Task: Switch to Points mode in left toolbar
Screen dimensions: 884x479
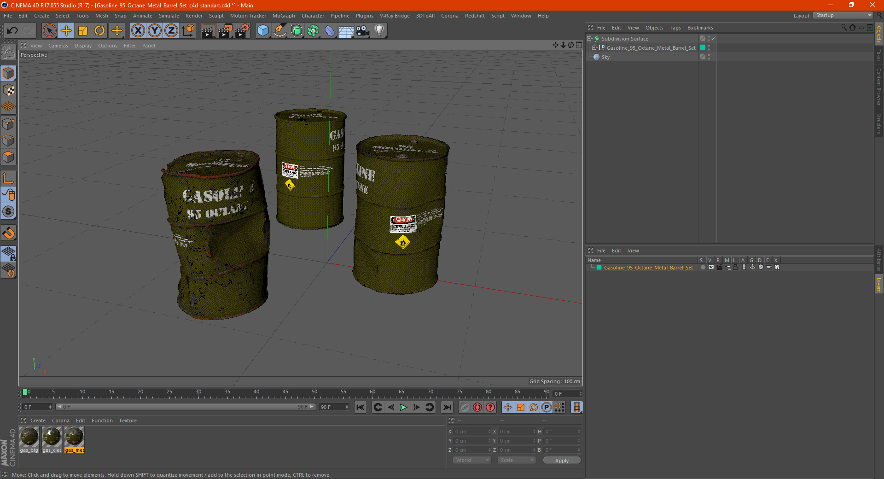Action: click(x=8, y=124)
